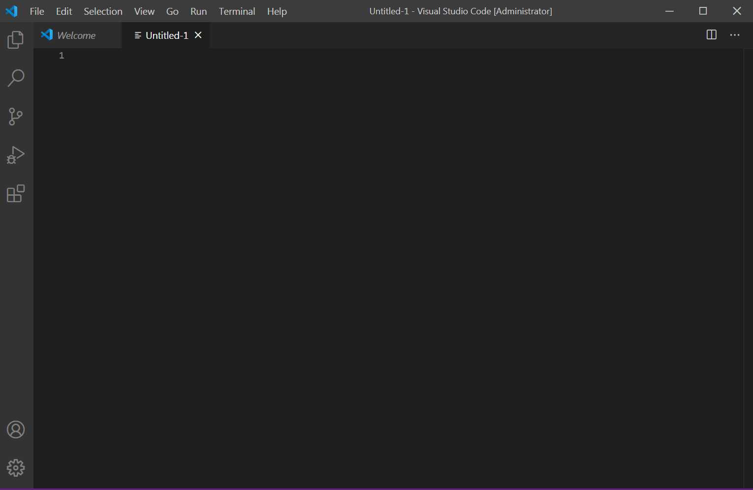Open the Terminal menu
The height and width of the screenshot is (490, 753).
[x=237, y=11]
